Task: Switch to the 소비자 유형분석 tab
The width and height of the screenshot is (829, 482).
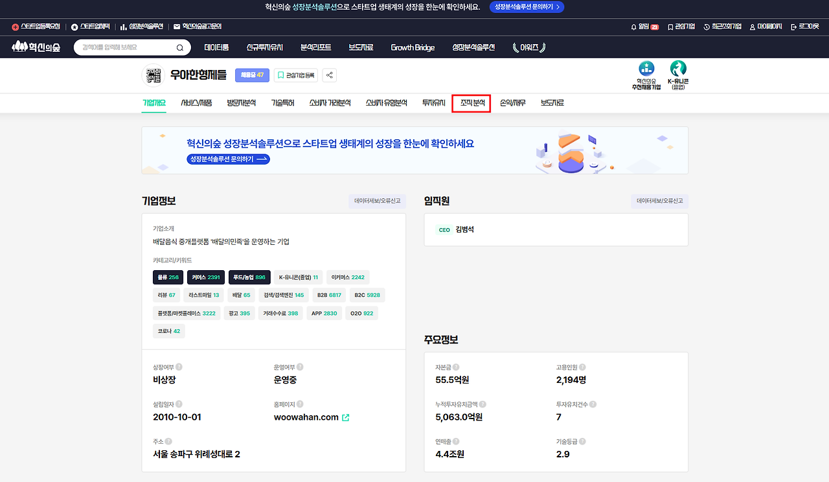Action: tap(386, 102)
